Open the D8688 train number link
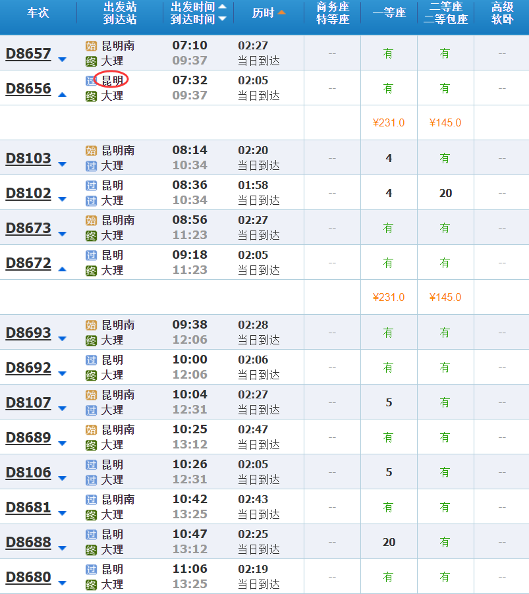The height and width of the screenshot is (594, 529). [28, 543]
